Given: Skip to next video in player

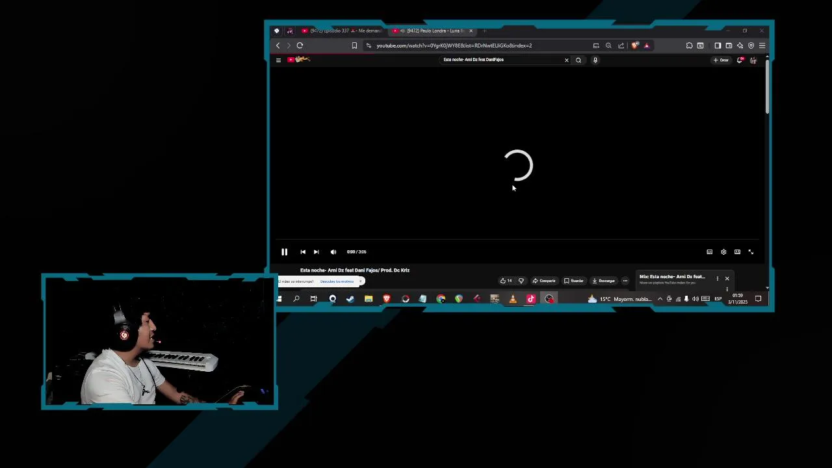Looking at the screenshot, I should 316,252.
